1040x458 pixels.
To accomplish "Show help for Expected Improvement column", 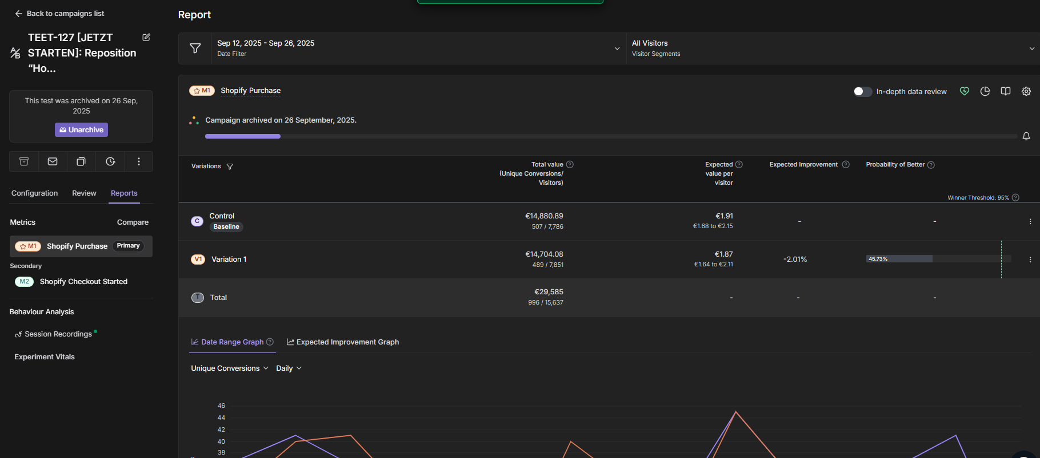I will [x=846, y=164].
